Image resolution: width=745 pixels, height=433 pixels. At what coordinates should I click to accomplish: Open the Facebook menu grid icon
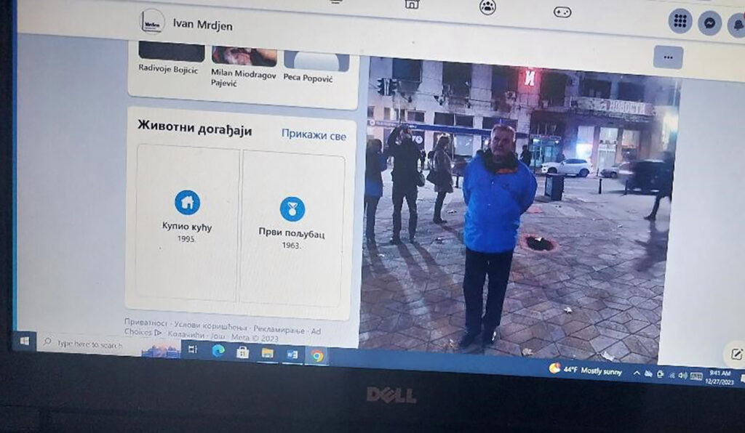[680, 21]
